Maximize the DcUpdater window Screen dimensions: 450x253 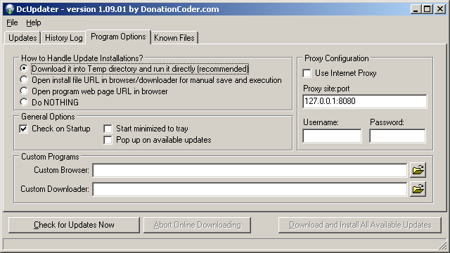coord(427,9)
